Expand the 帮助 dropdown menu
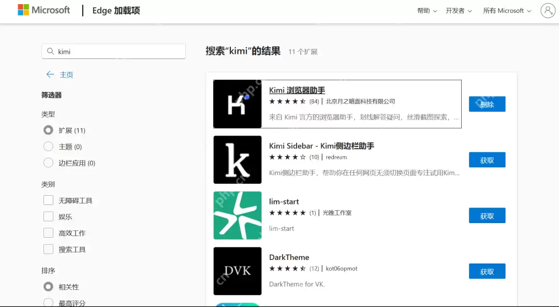Viewport: 559px width, 307px height. click(427, 11)
